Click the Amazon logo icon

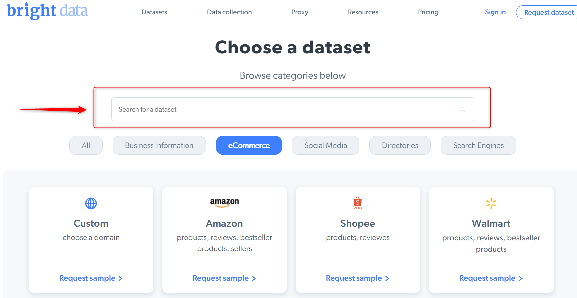224,202
